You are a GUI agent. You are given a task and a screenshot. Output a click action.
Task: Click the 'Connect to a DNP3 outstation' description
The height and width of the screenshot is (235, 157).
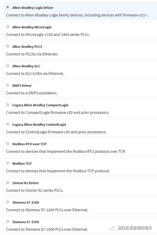pos(32,93)
